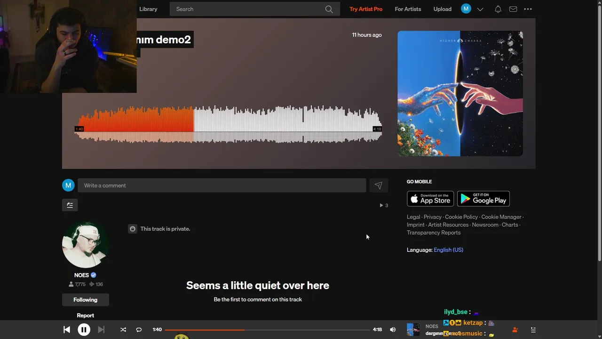Skip to next track in player bar
Viewport: 602px width, 339px height.
pos(101,330)
